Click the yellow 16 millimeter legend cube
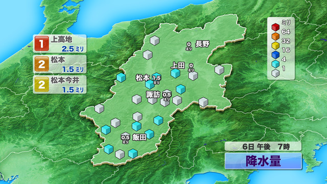 (x=275, y=45)
